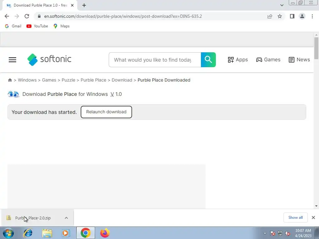
Task: Close the Download Purble Place tab
Action: pyautogui.click(x=72, y=6)
